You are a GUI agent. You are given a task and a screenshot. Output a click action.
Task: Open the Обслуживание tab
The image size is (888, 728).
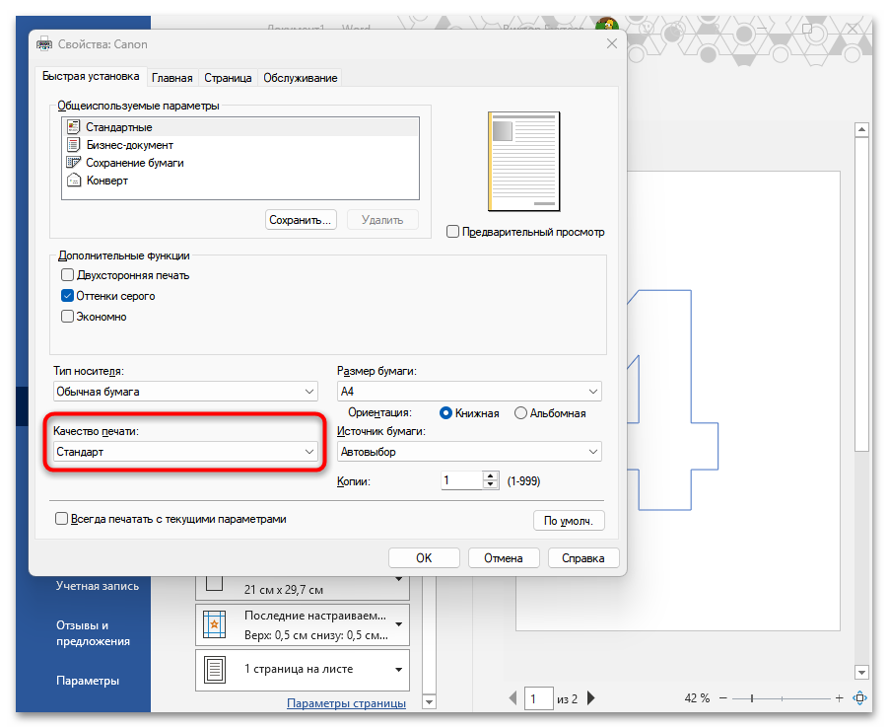[x=300, y=78]
